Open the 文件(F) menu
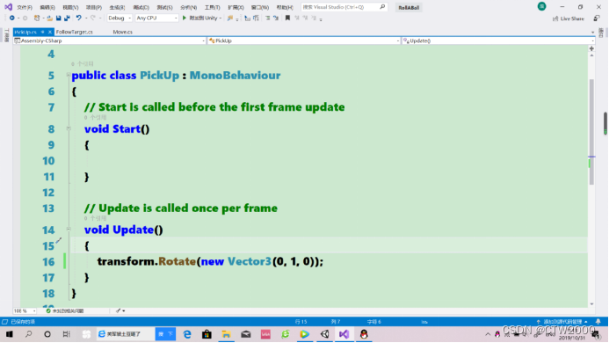Image resolution: width=609 pixels, height=343 pixels. 25,7
